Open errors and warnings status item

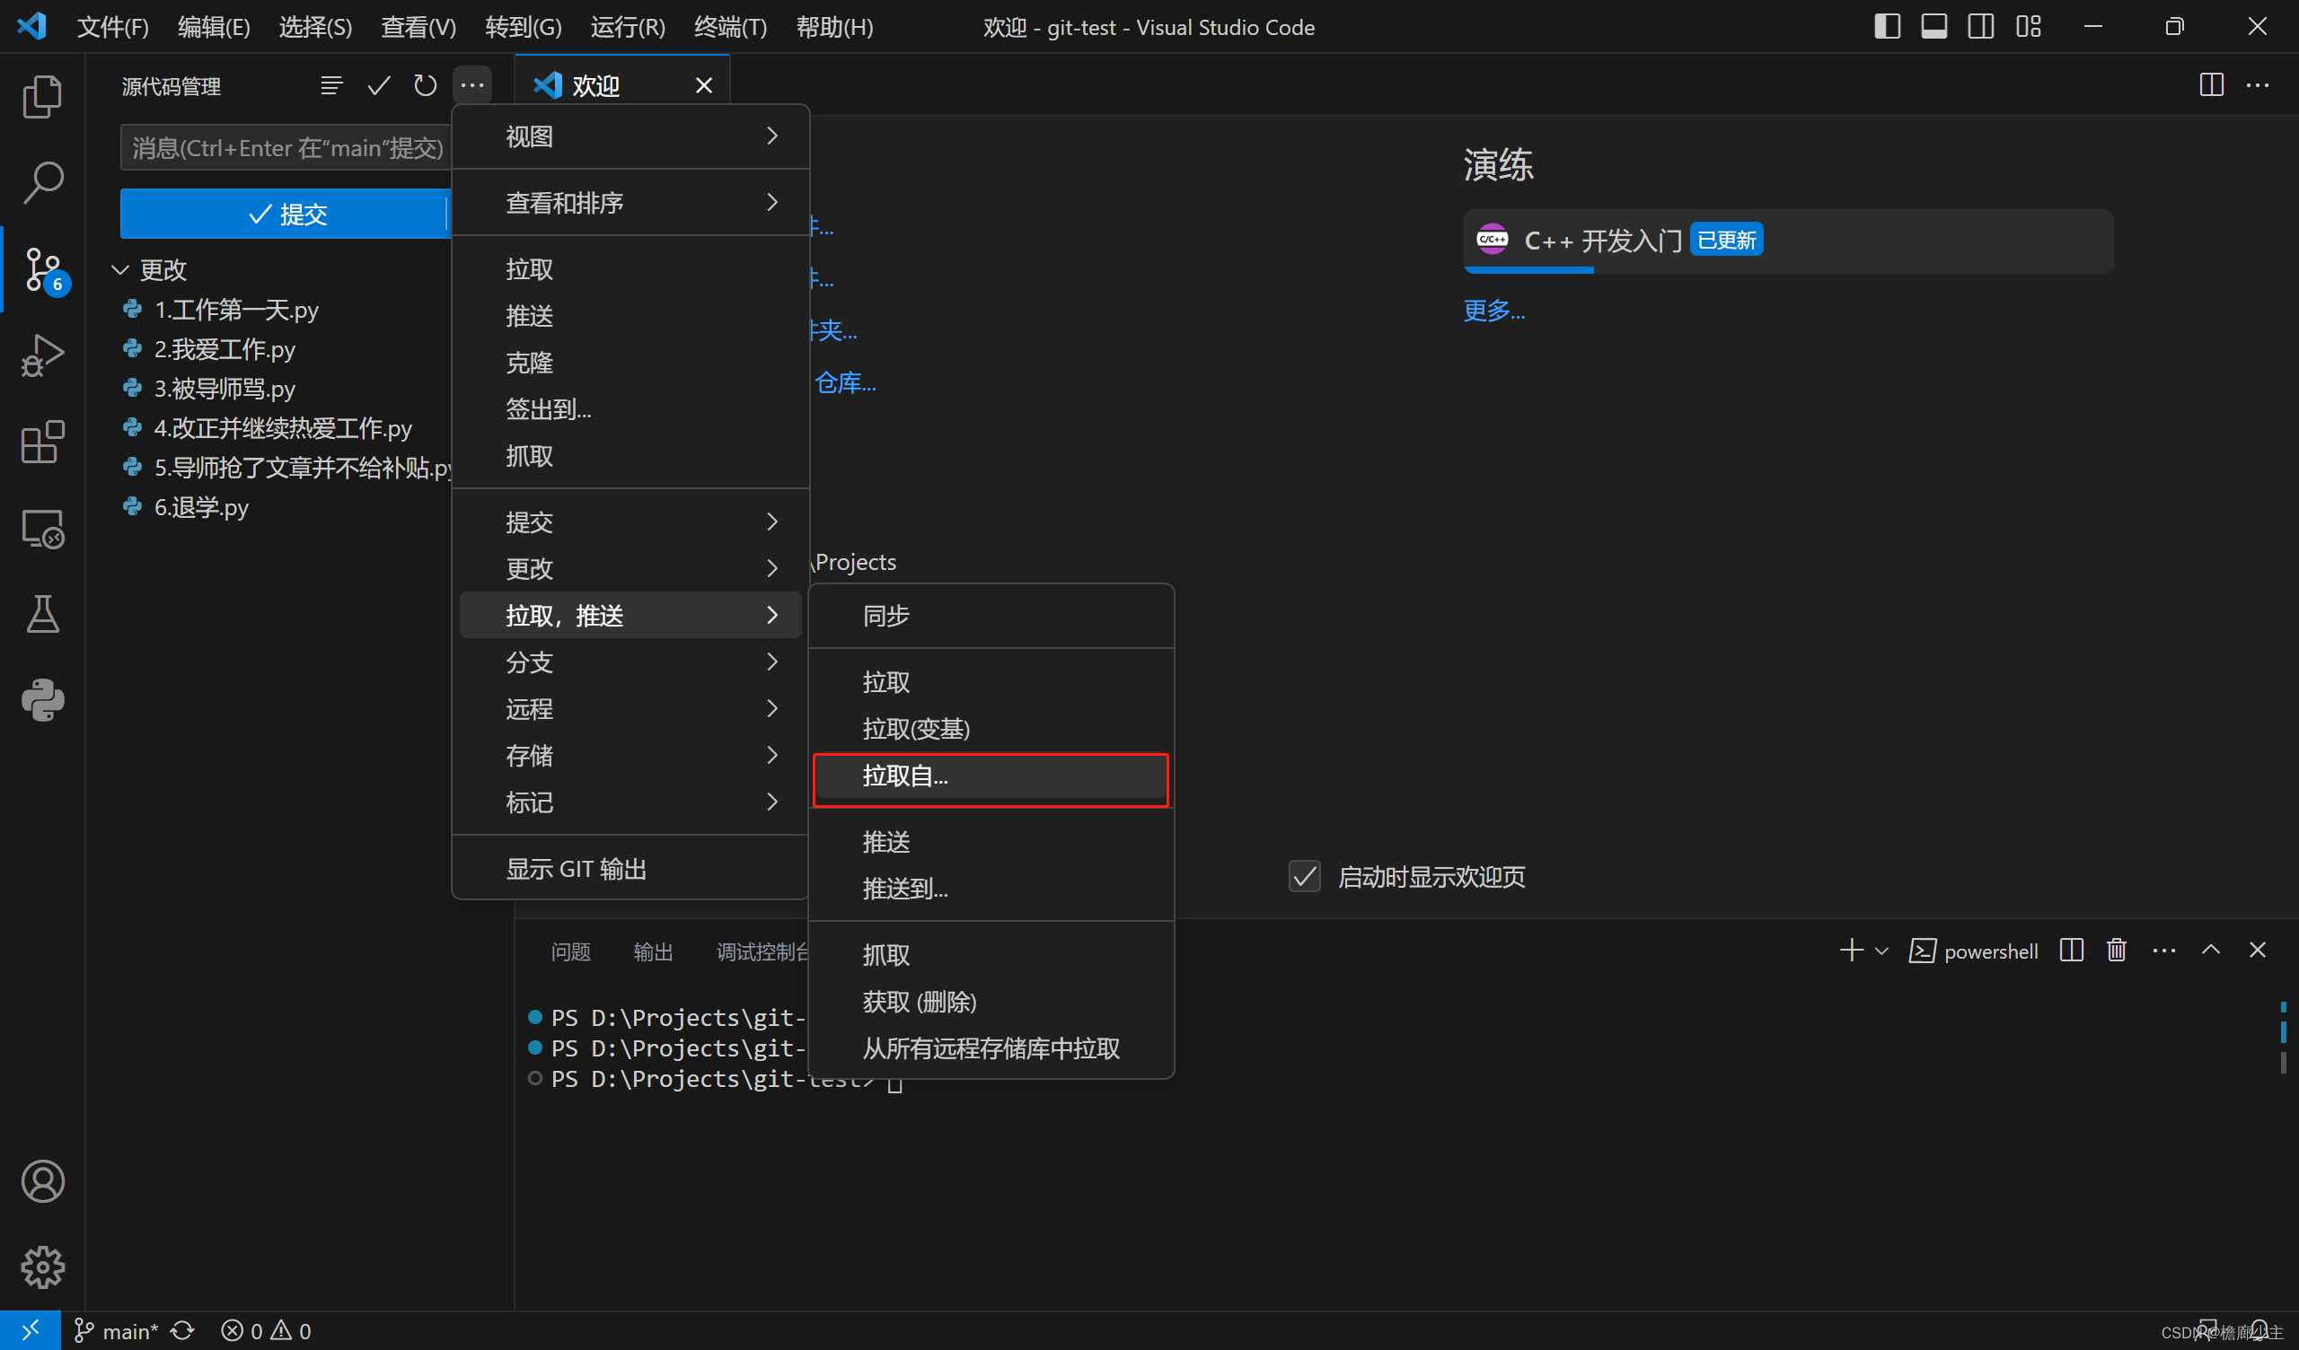pos(266,1332)
